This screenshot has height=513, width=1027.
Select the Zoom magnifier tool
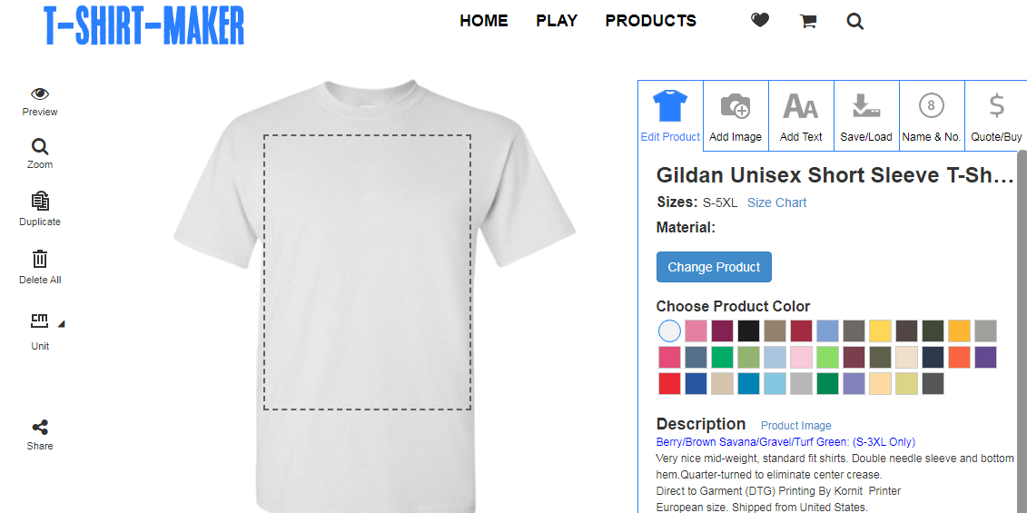40,147
